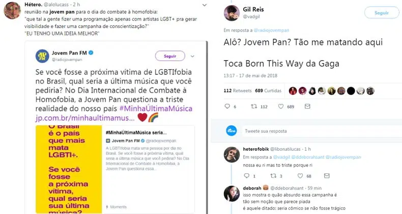The width and height of the screenshot is (402, 214).
Task: View the 112 Retweets list
Action: click(x=238, y=91)
